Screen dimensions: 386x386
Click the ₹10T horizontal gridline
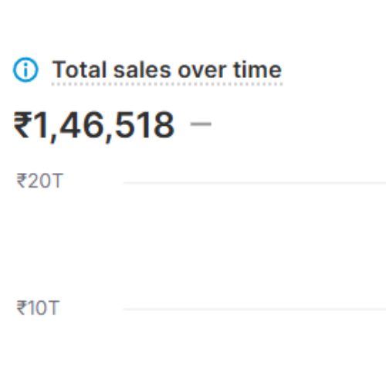point(255,309)
